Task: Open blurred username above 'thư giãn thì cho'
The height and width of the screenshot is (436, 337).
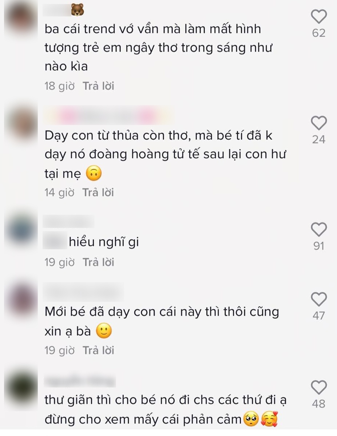Action: pyautogui.click(x=80, y=381)
